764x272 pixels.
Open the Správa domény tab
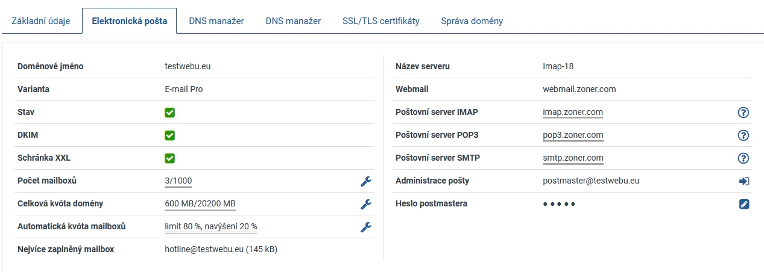pos(472,20)
